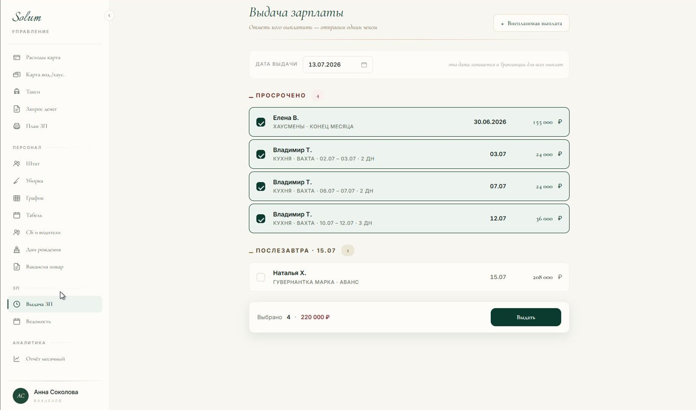The height and width of the screenshot is (410, 696).
Task: Click the amount 155 000 ₽
Action: (x=547, y=122)
